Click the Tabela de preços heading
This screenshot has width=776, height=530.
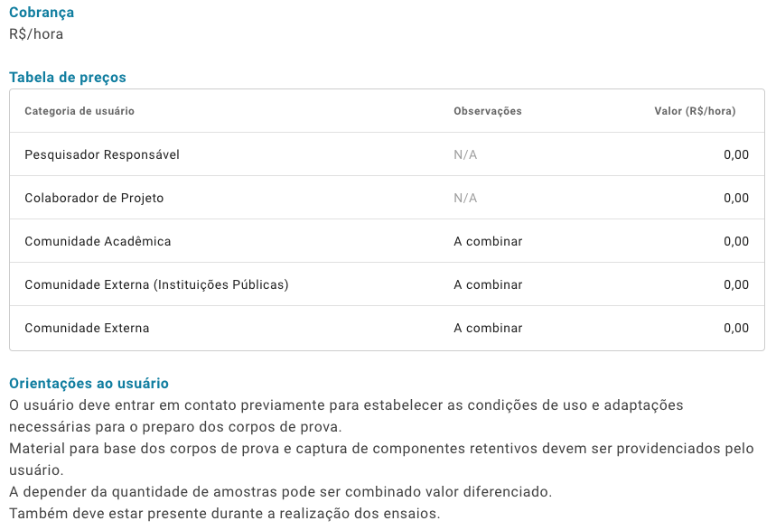[x=68, y=78]
